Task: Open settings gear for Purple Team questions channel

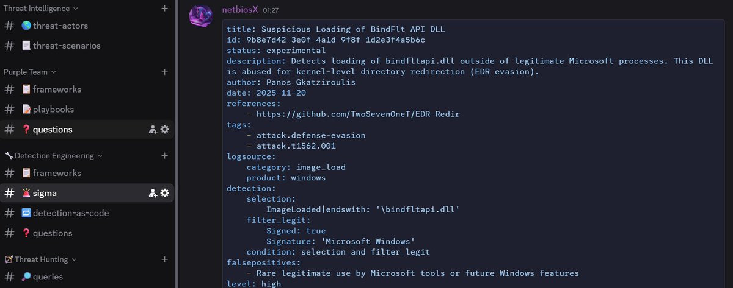Action: tap(164, 130)
